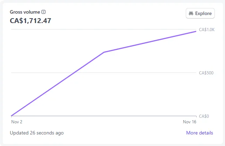This screenshot has width=225, height=146.
Task: Click the purple line's starting point at Nov 2
Action: pyautogui.click(x=12, y=116)
